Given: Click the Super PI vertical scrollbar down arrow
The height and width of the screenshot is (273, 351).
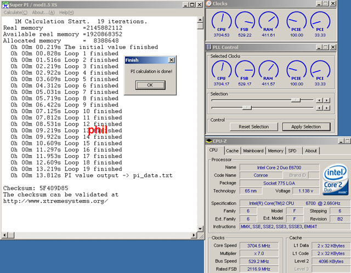Looking at the screenshot, I should tap(200, 229).
